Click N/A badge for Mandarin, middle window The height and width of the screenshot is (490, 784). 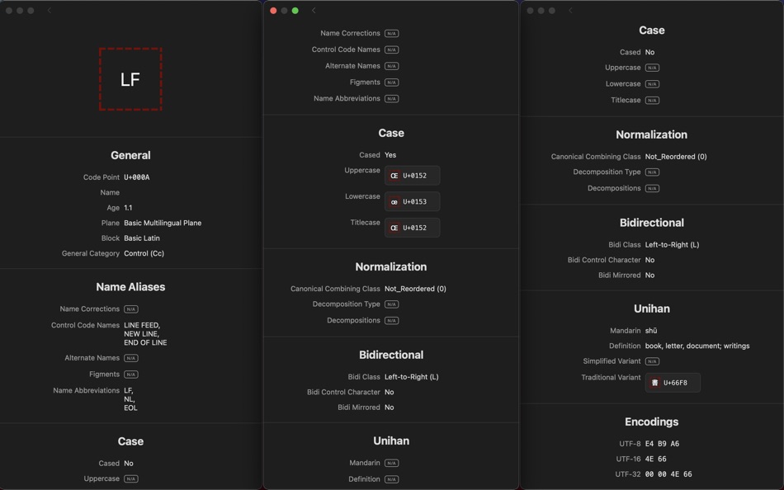(x=391, y=464)
